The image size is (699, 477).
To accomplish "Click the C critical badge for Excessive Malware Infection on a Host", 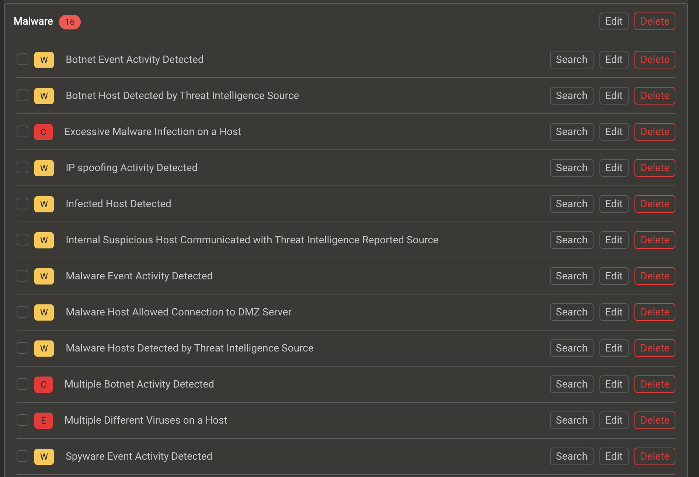I will (44, 132).
